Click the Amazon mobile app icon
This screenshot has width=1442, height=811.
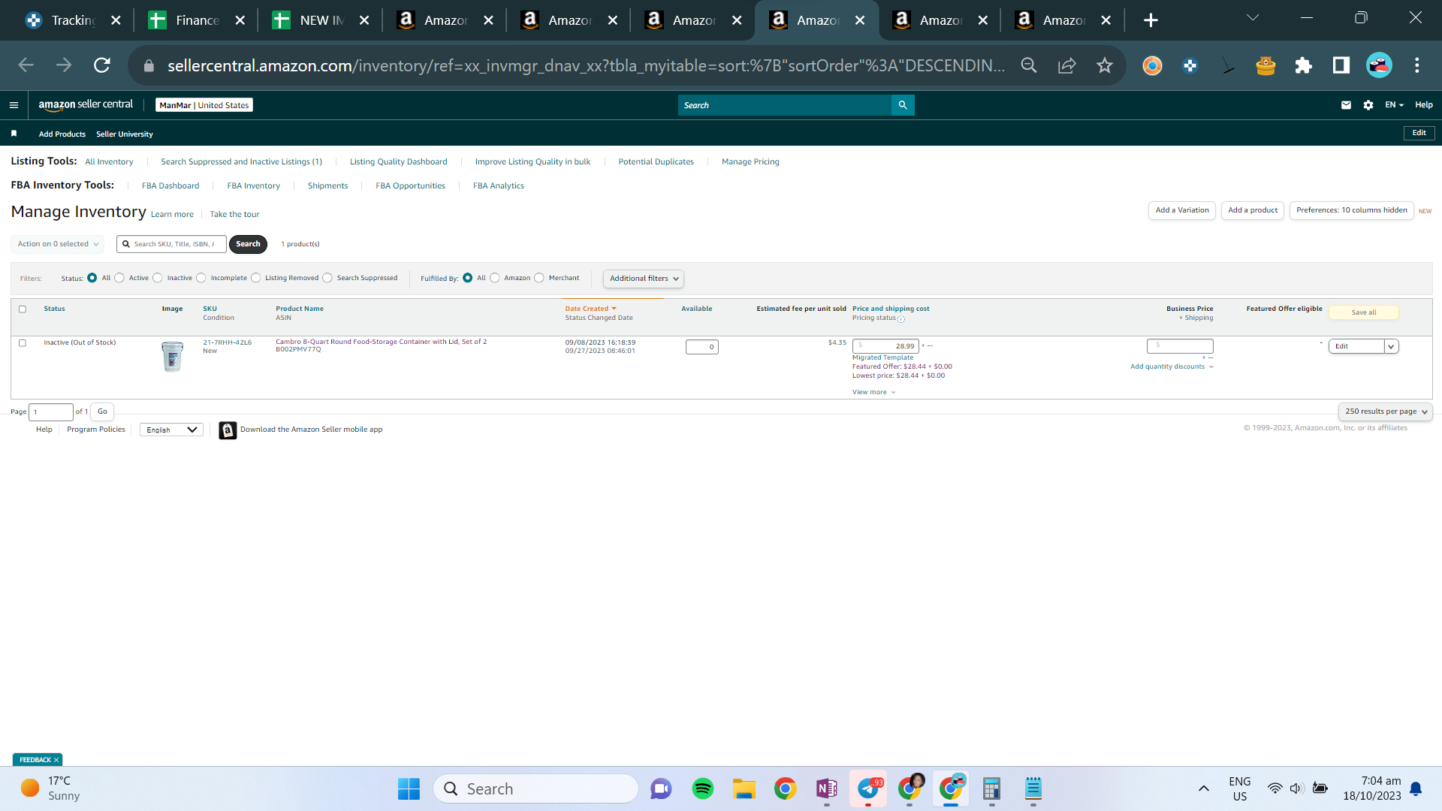click(228, 430)
